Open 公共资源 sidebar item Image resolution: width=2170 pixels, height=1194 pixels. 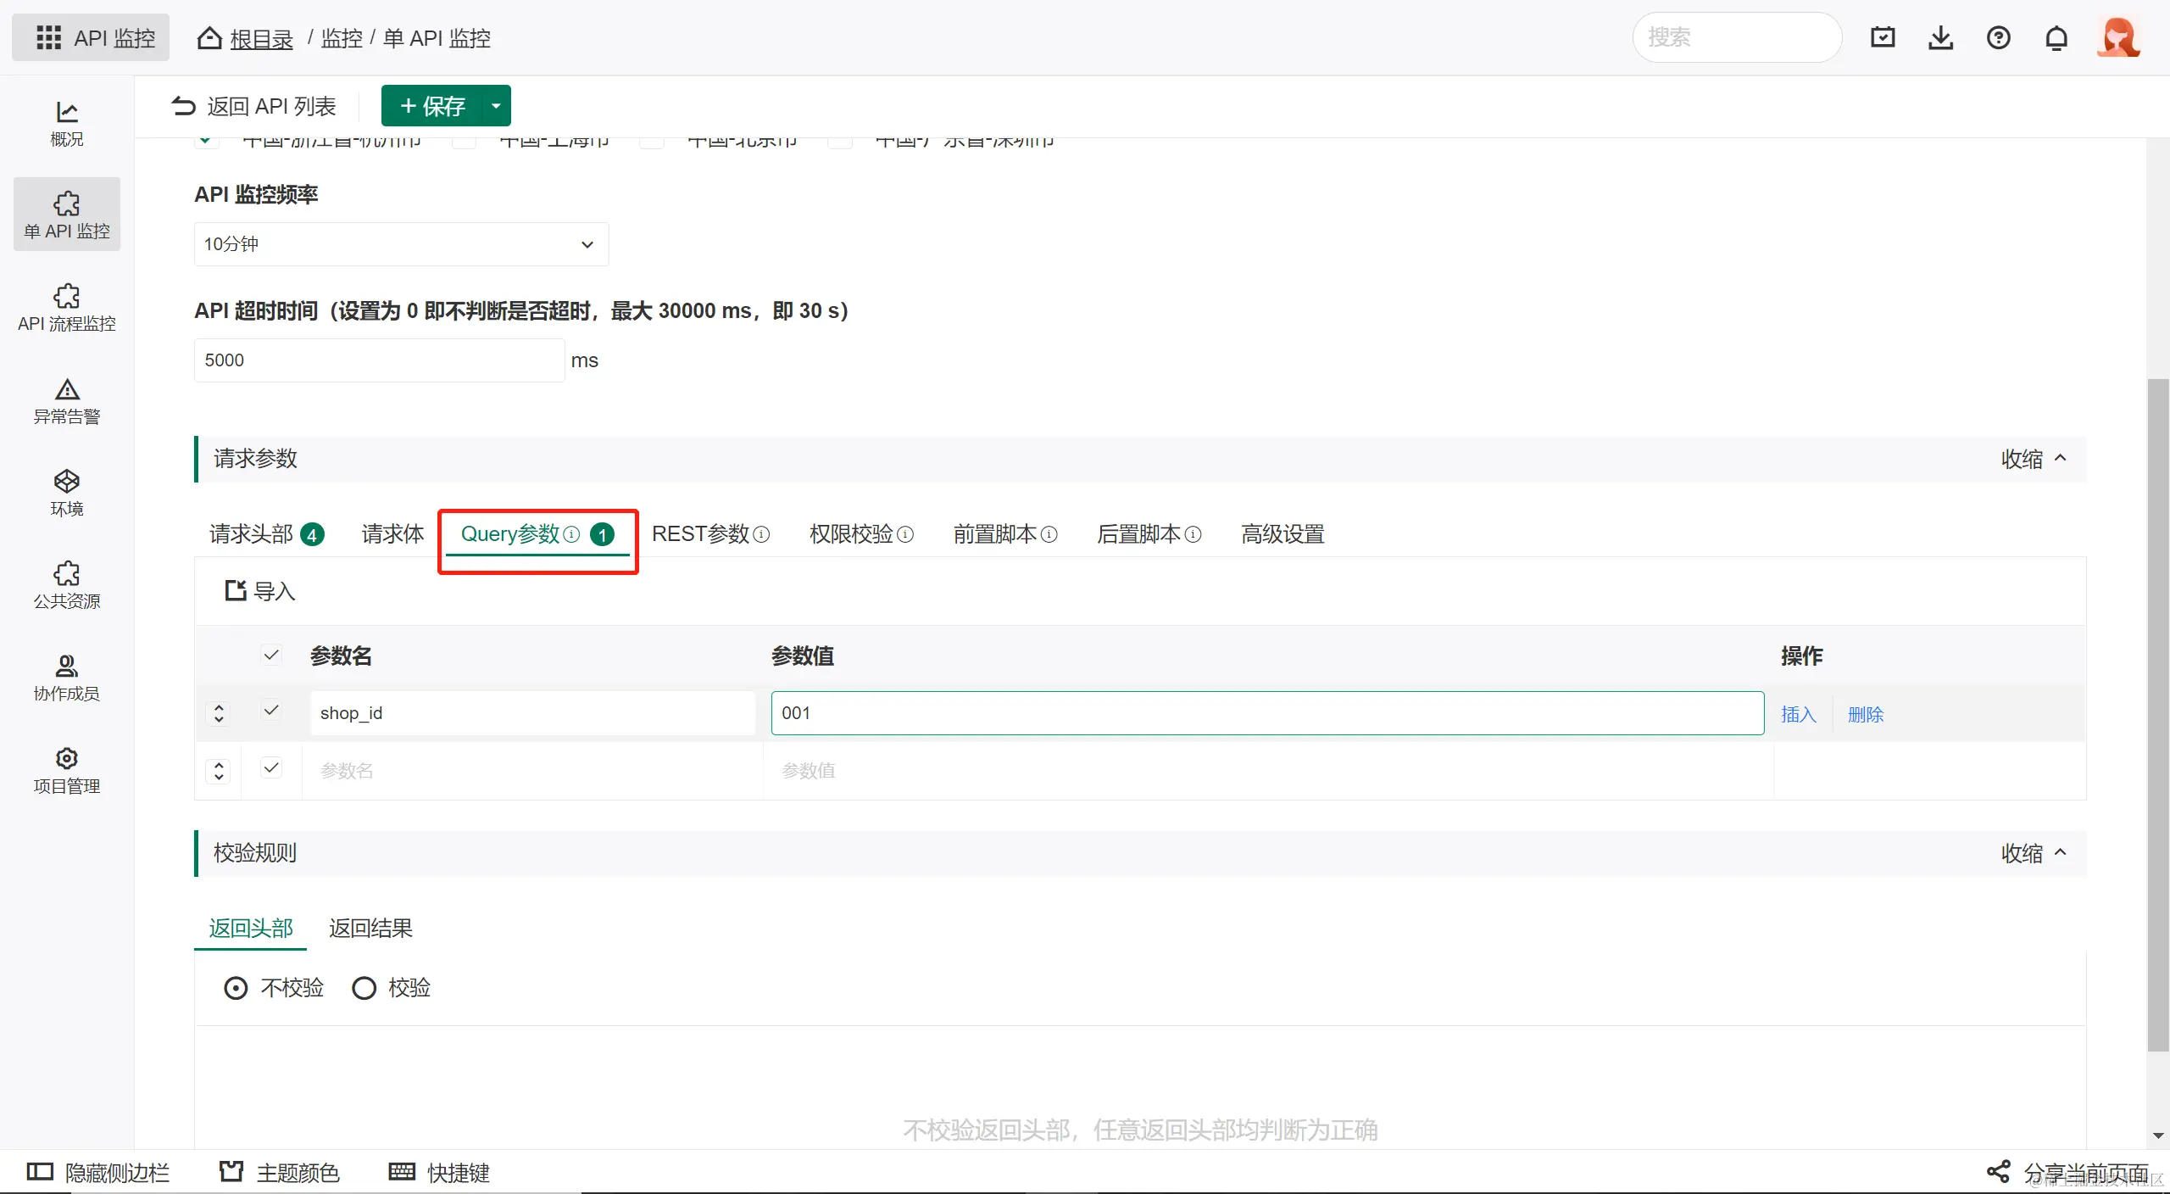(x=66, y=585)
